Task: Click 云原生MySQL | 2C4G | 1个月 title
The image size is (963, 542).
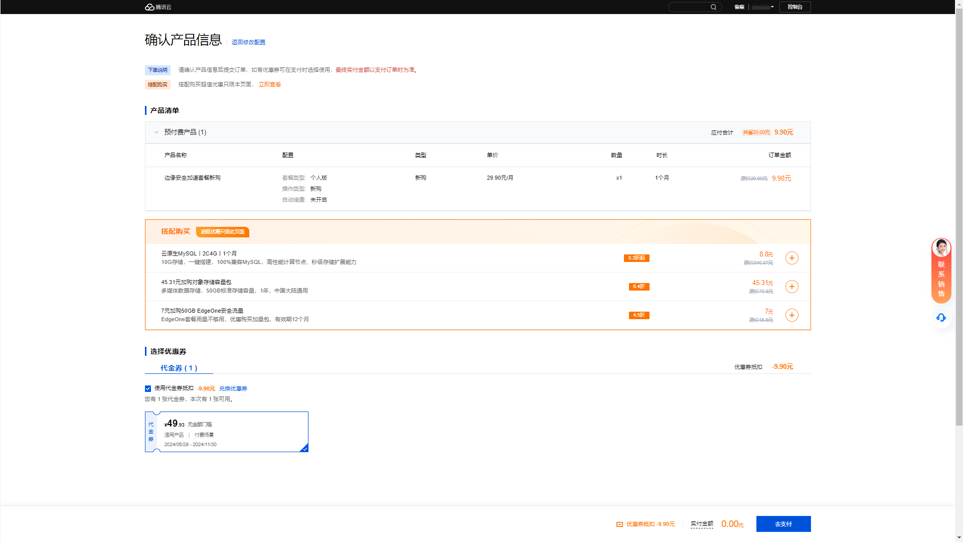Action: pos(199,253)
